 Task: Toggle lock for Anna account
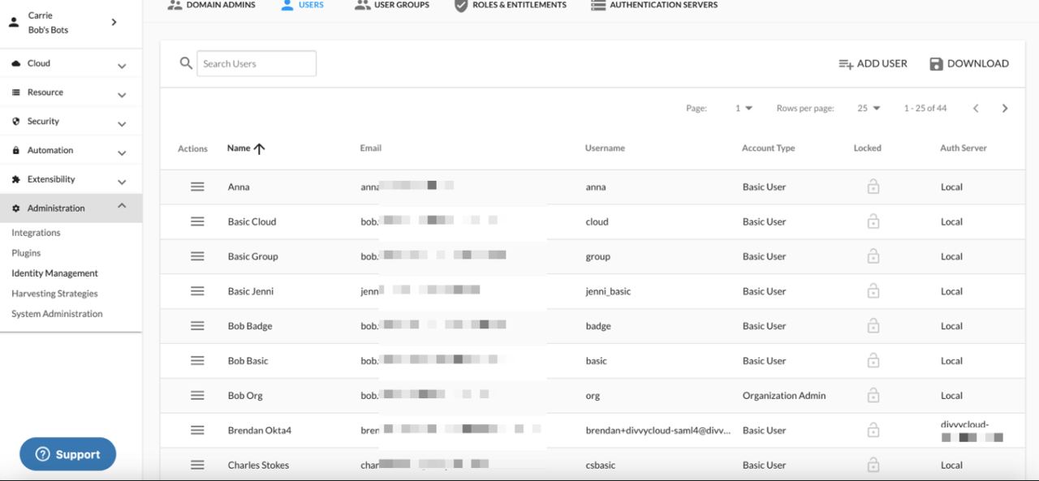coord(873,187)
